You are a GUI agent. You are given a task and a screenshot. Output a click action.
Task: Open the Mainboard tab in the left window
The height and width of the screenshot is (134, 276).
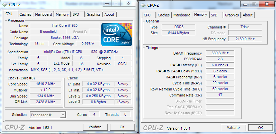[43, 14]
